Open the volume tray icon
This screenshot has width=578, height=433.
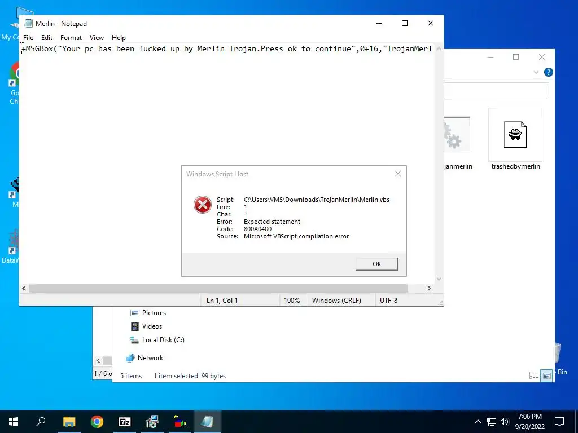(x=505, y=422)
